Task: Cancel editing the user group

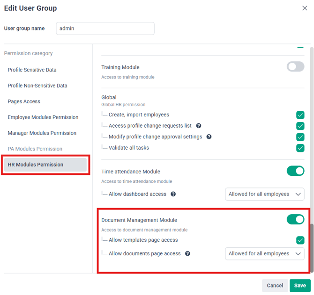Action: click(275, 285)
